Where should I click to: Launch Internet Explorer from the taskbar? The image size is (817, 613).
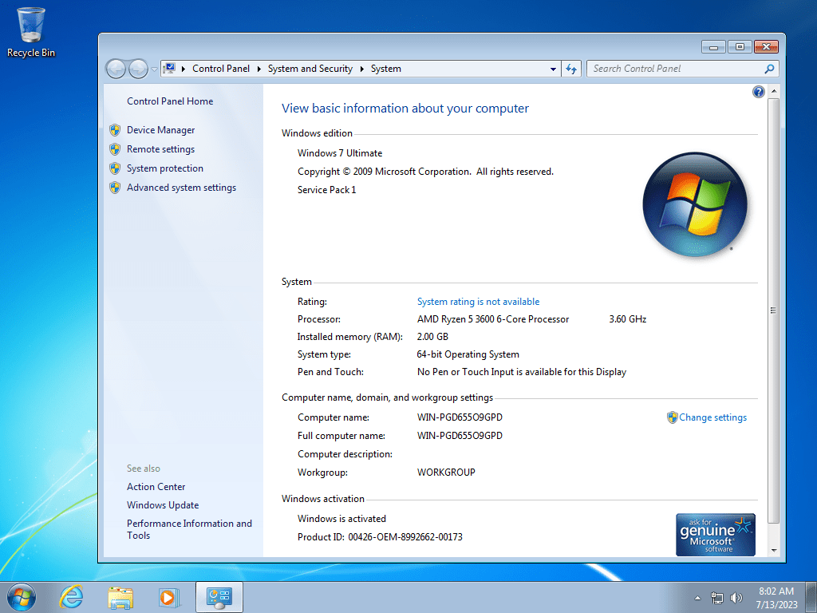(x=71, y=597)
